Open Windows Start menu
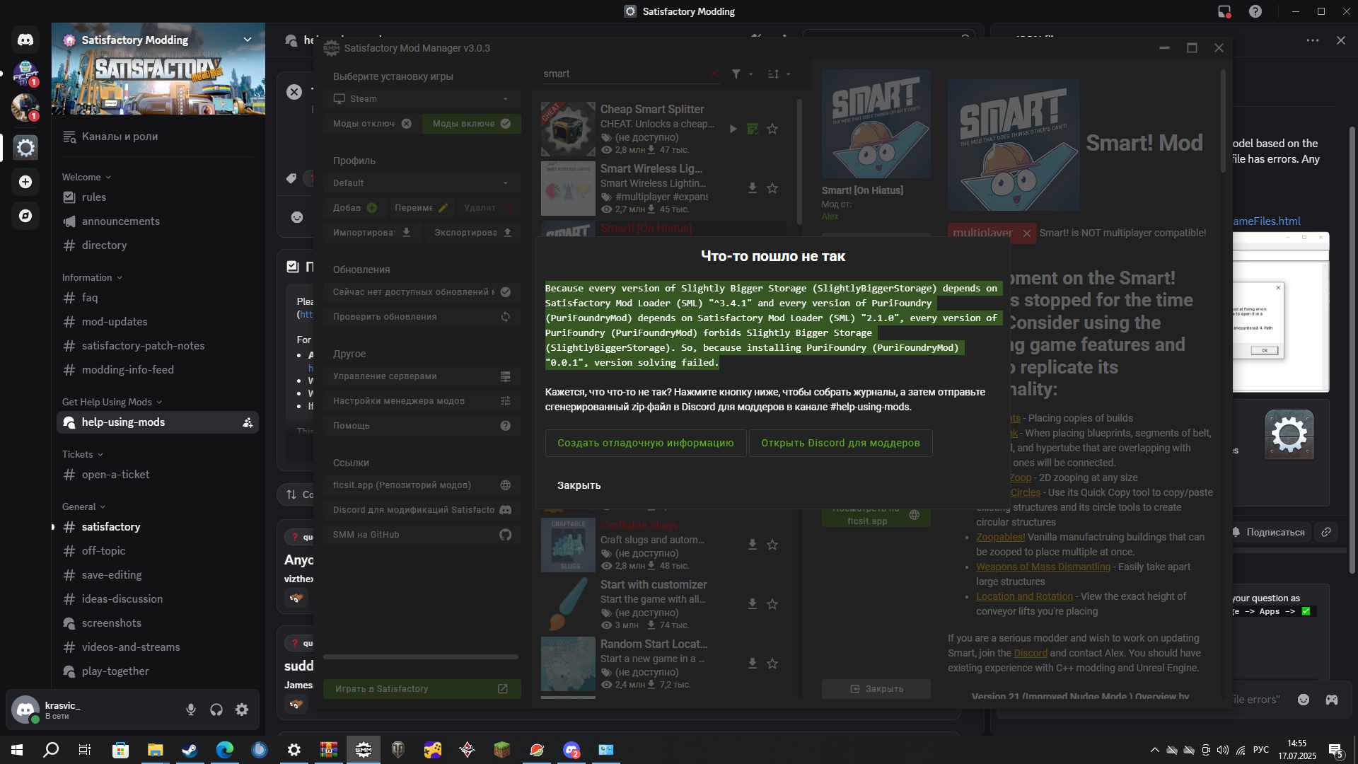This screenshot has width=1358, height=764. tap(17, 750)
